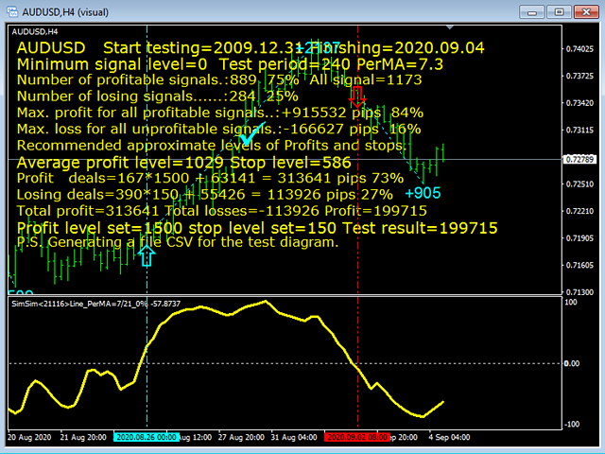Click the 0.00 level on indicator scale
The image size is (605, 454).
[571, 363]
